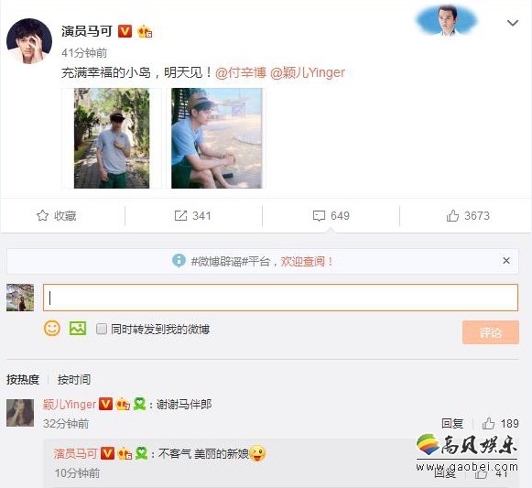This screenshot has height=488, width=532.
Task: Sort comments by 按热度
Action: 23,379
